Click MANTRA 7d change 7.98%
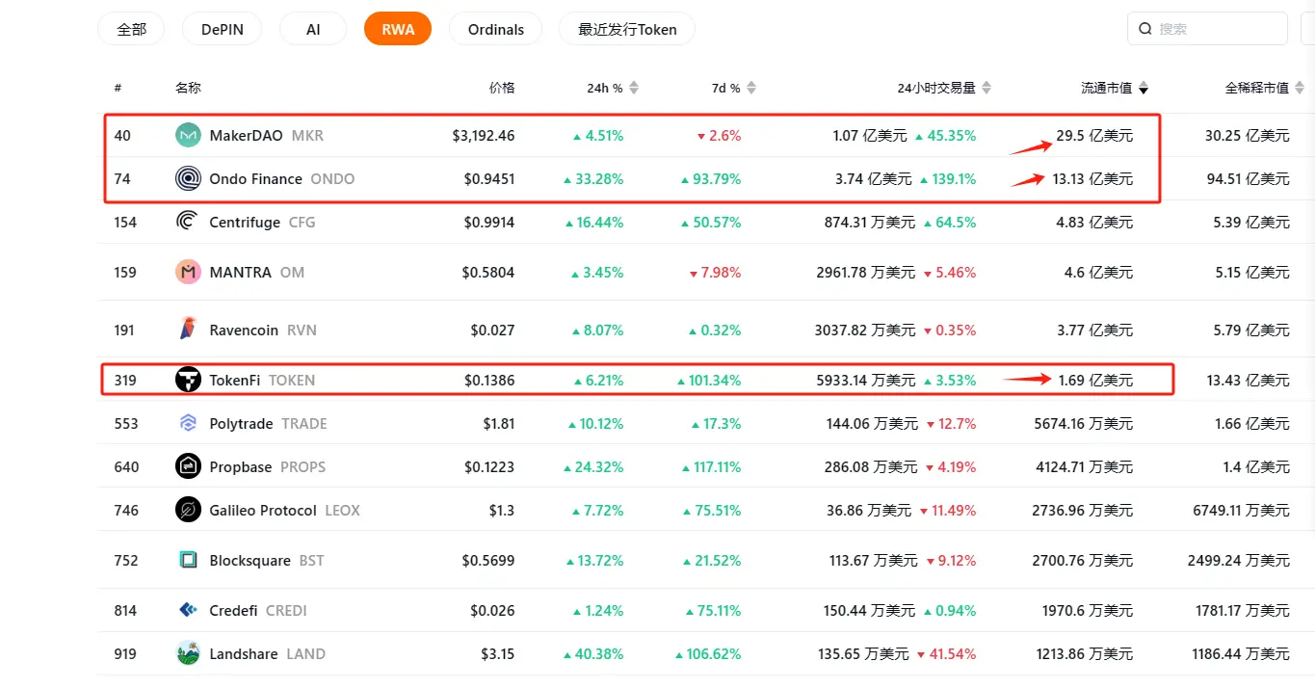 [x=716, y=272]
